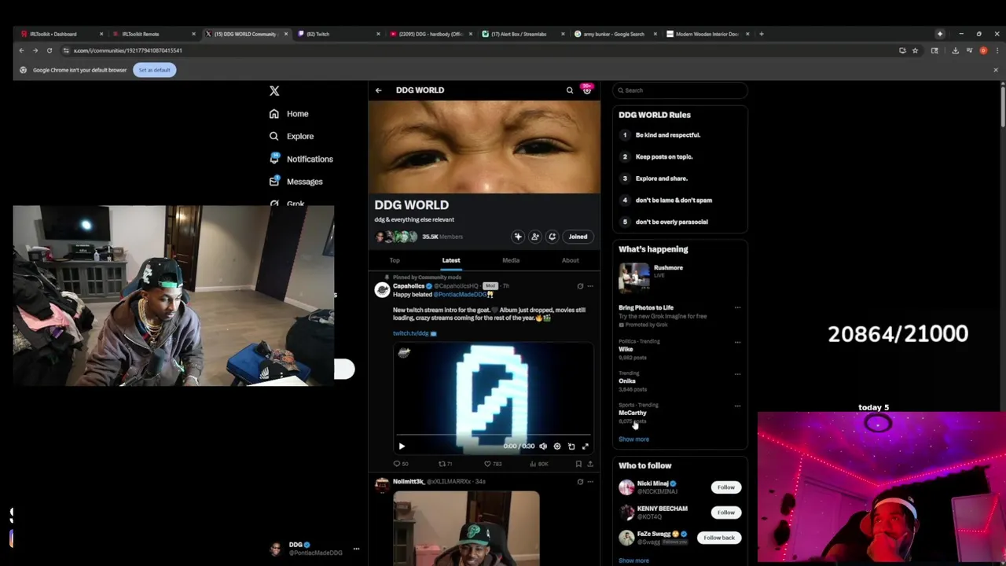Share the Capaholics post
Image resolution: width=1006 pixels, height=566 pixels.
pos(590,464)
